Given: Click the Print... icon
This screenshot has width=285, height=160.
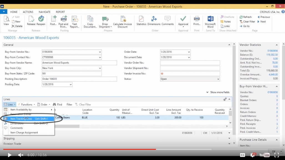Looking at the screenshot, I should [197, 21].
